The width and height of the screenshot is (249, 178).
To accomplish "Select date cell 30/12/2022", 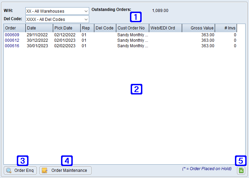I will (x=37, y=40).
